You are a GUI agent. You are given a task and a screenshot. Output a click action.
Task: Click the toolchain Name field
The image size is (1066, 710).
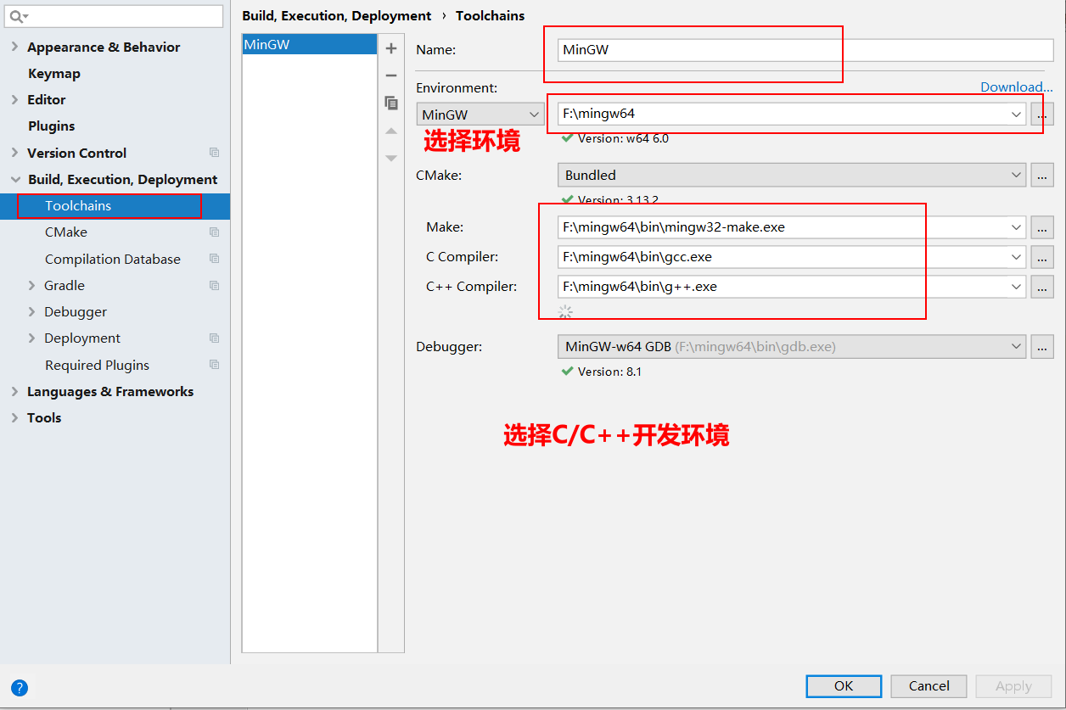[x=805, y=49]
